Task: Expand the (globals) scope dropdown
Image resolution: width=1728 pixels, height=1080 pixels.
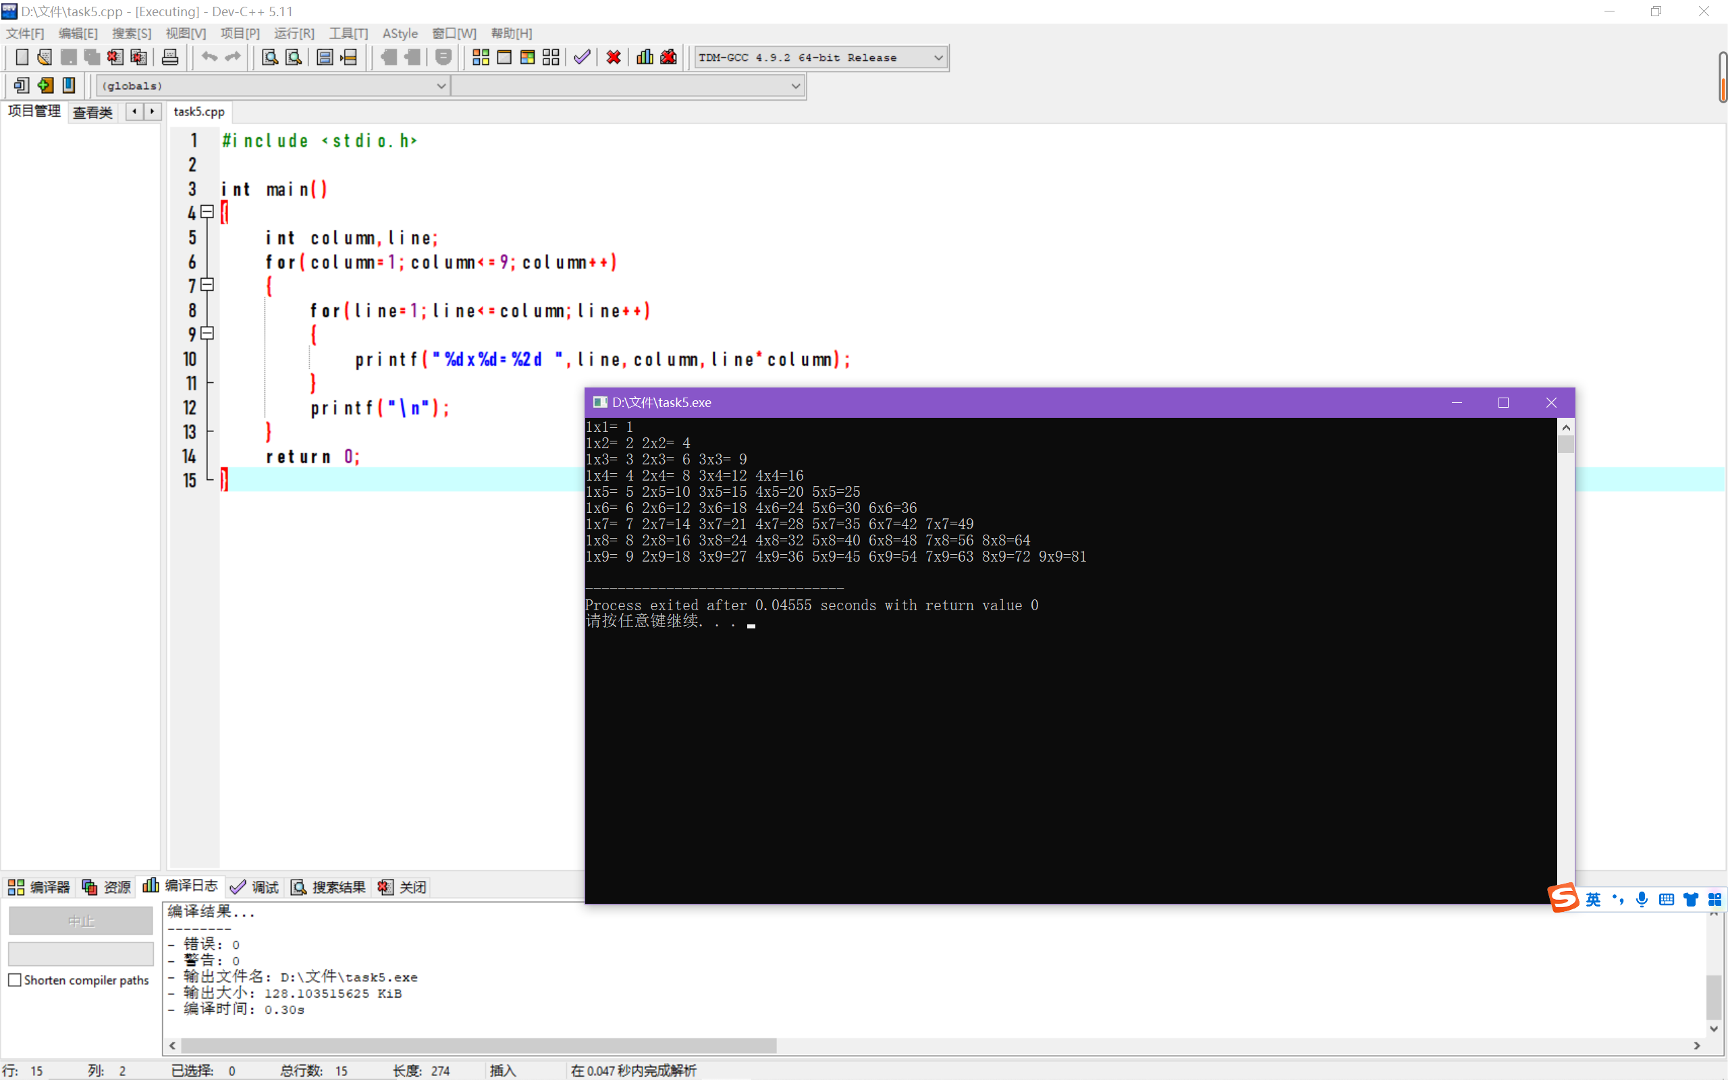Action: [441, 86]
